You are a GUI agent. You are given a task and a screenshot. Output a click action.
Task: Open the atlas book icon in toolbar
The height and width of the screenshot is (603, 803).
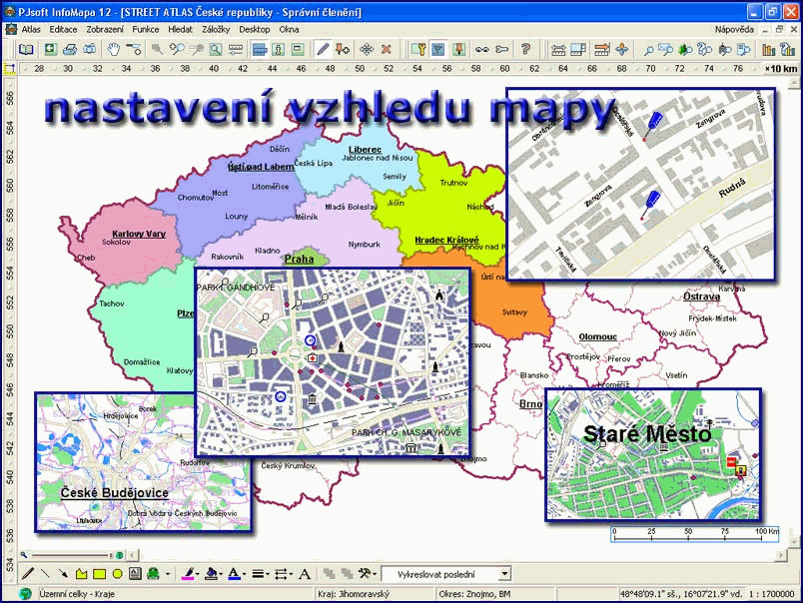tap(26, 50)
